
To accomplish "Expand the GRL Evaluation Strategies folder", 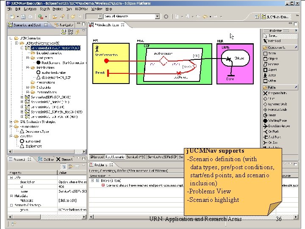I will pos(11,122).
